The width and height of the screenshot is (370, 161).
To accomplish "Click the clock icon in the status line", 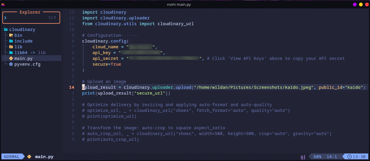I will [x=349, y=157].
